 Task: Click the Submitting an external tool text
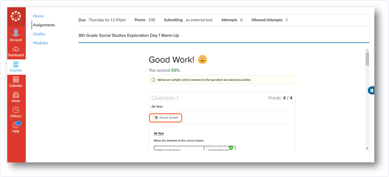pos(188,20)
